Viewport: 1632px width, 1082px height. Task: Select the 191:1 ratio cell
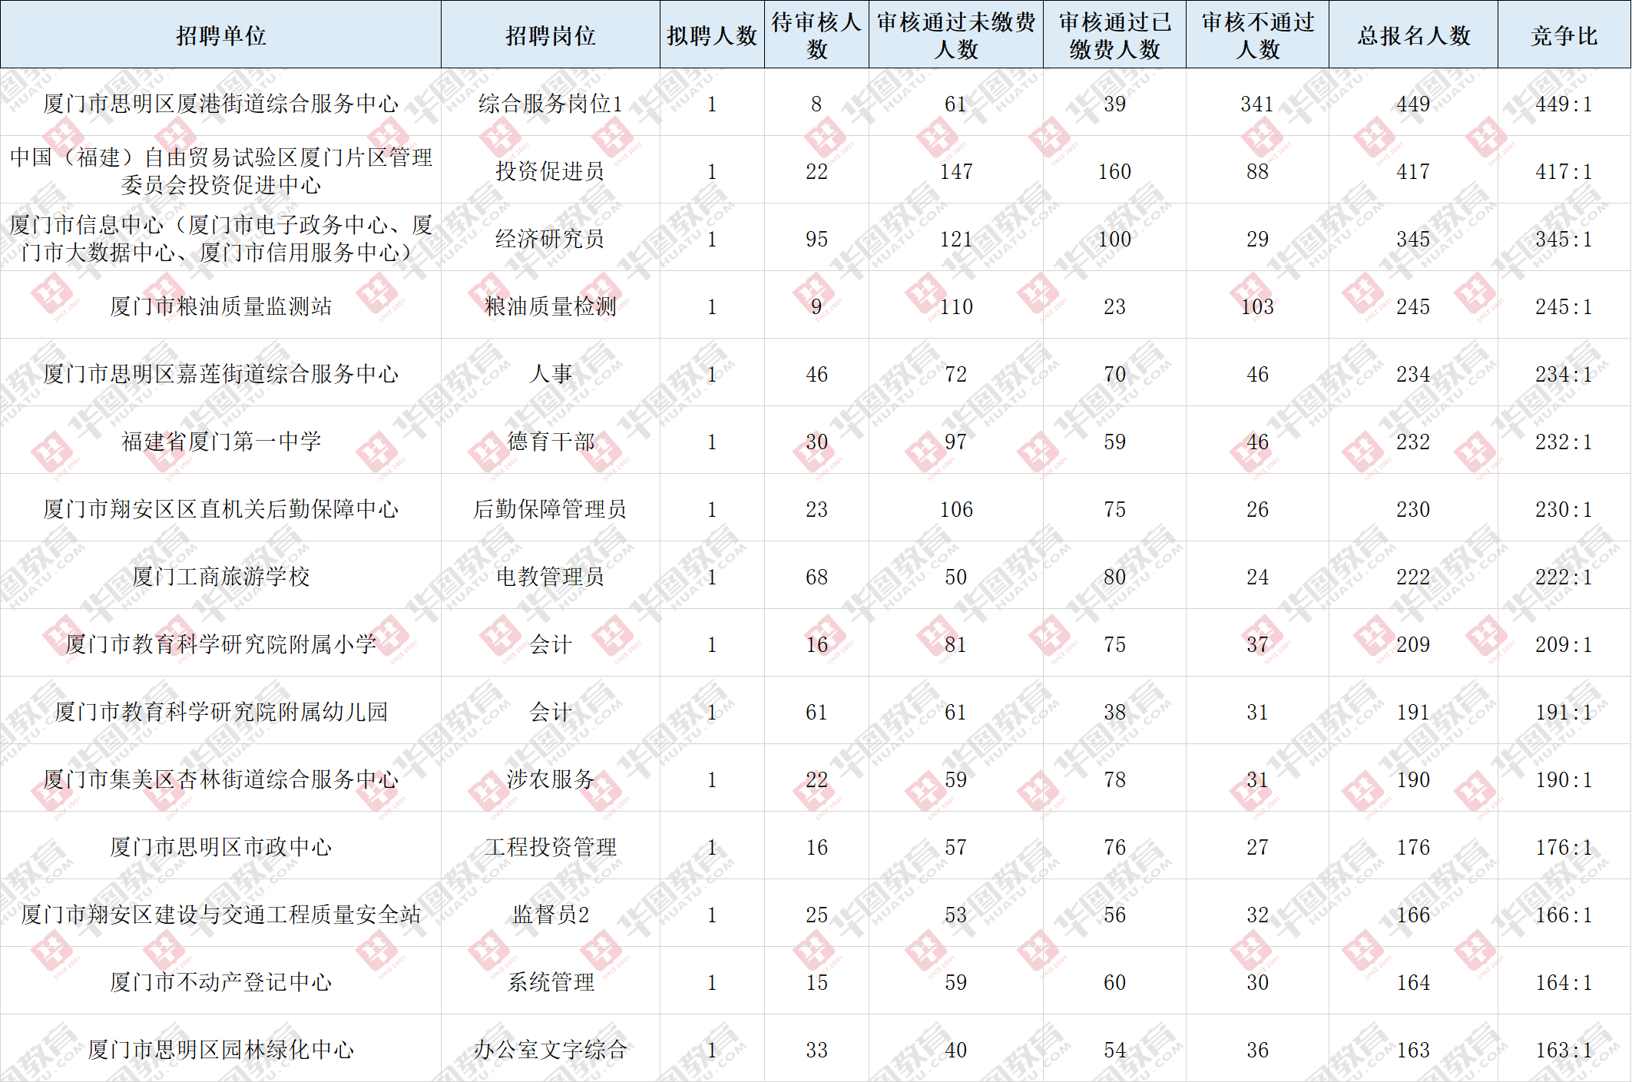[1564, 710]
